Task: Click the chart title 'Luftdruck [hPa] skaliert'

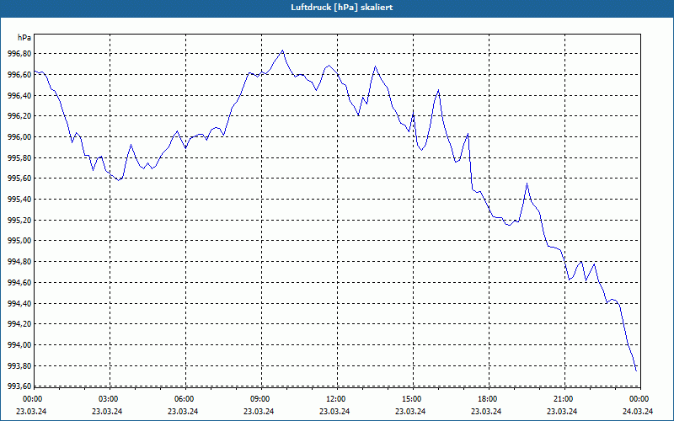Action: 341,8
